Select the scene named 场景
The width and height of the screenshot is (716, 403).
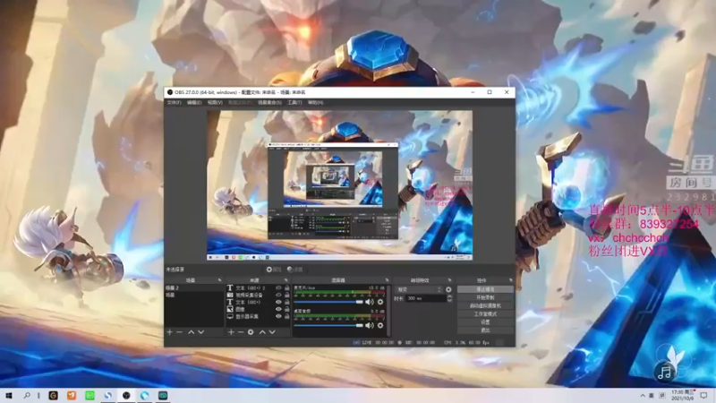click(x=194, y=296)
